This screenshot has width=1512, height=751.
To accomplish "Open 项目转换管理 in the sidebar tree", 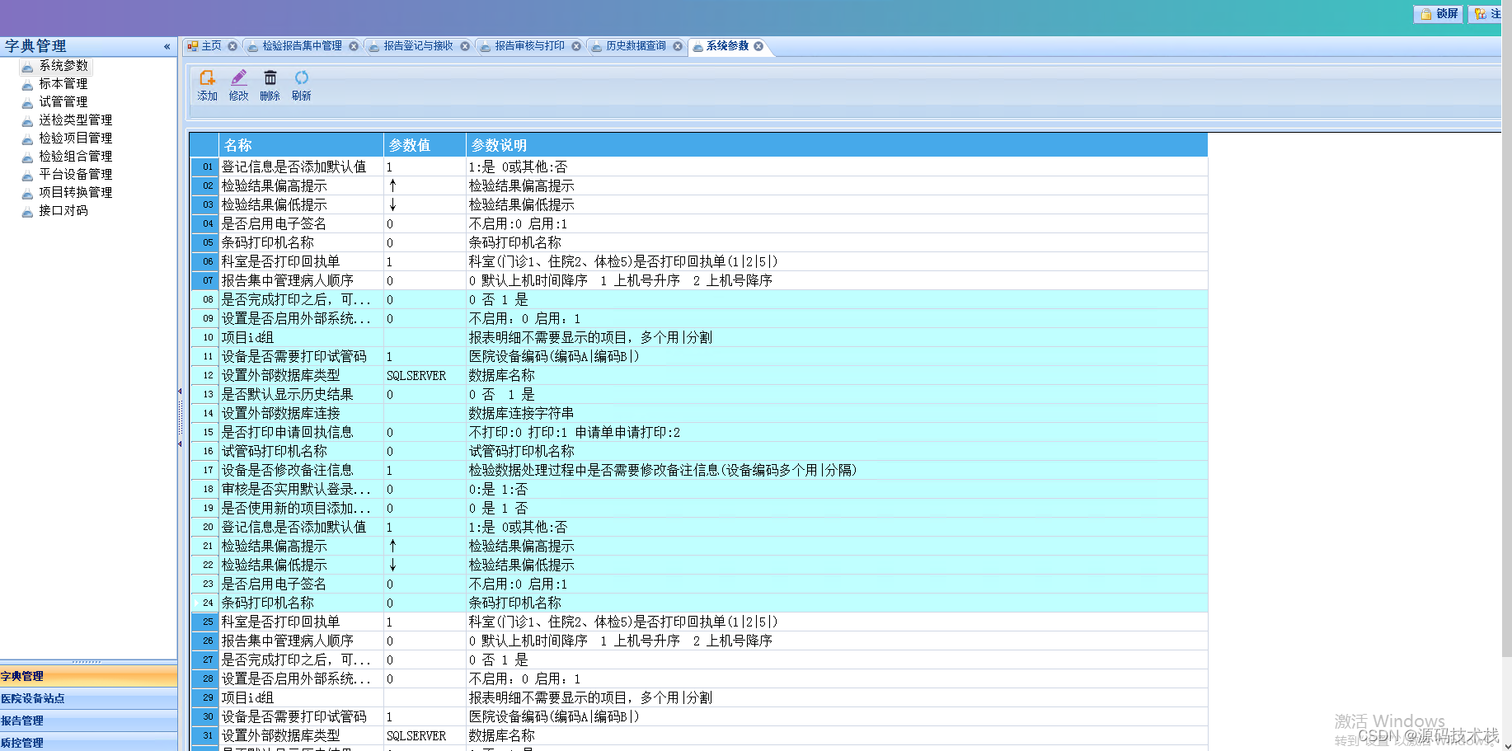I will coord(76,192).
